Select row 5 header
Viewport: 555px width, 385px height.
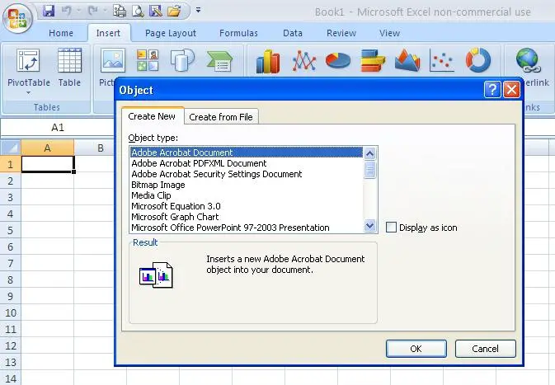[x=10, y=230]
